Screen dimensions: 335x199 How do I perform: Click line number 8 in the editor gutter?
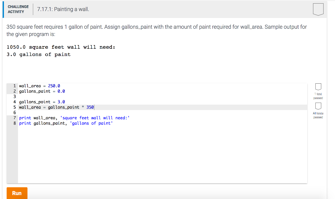pyautogui.click(x=14, y=123)
